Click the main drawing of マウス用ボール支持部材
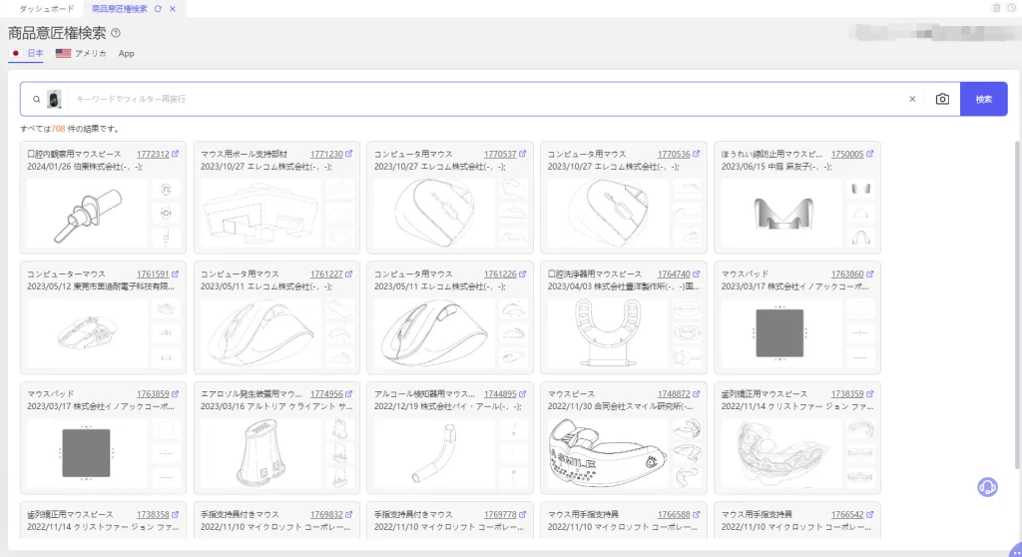 (260, 214)
